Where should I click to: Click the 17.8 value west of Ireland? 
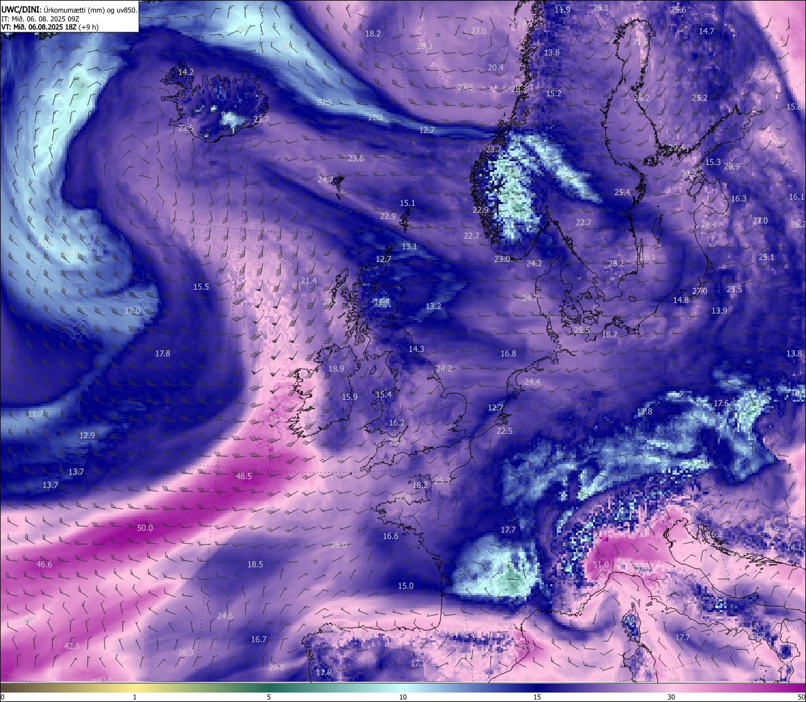[162, 353]
